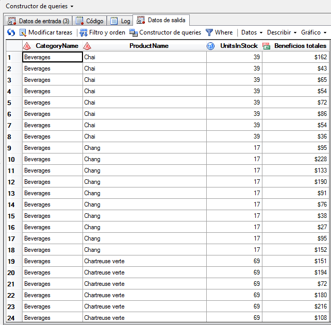Viewport: 331px width, 325px height.
Task: Click the Chartreuse verte cell in row 19
Action: 104,261
